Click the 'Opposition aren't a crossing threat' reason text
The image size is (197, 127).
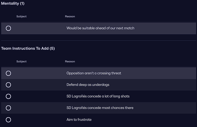94,73
